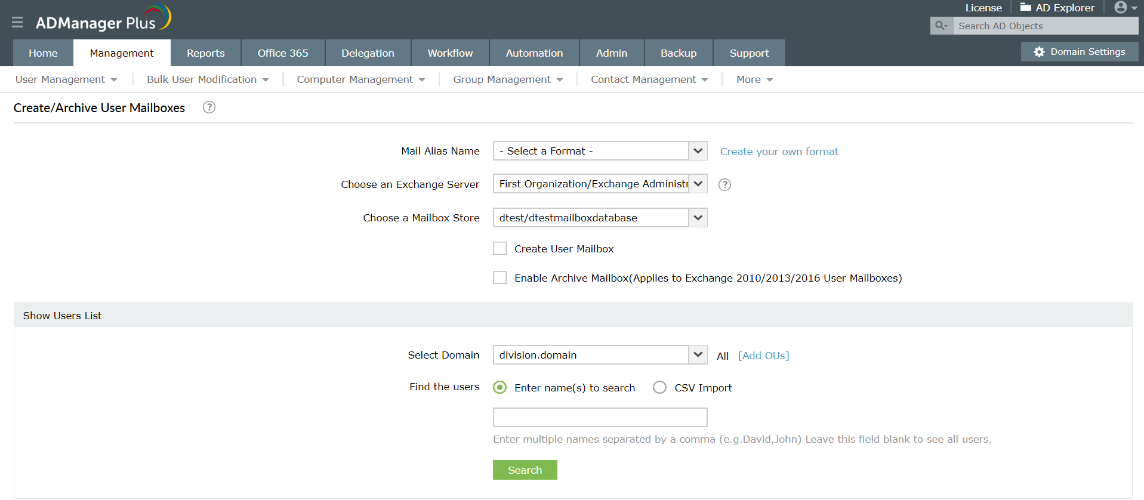Click the user names search input field

click(600, 417)
